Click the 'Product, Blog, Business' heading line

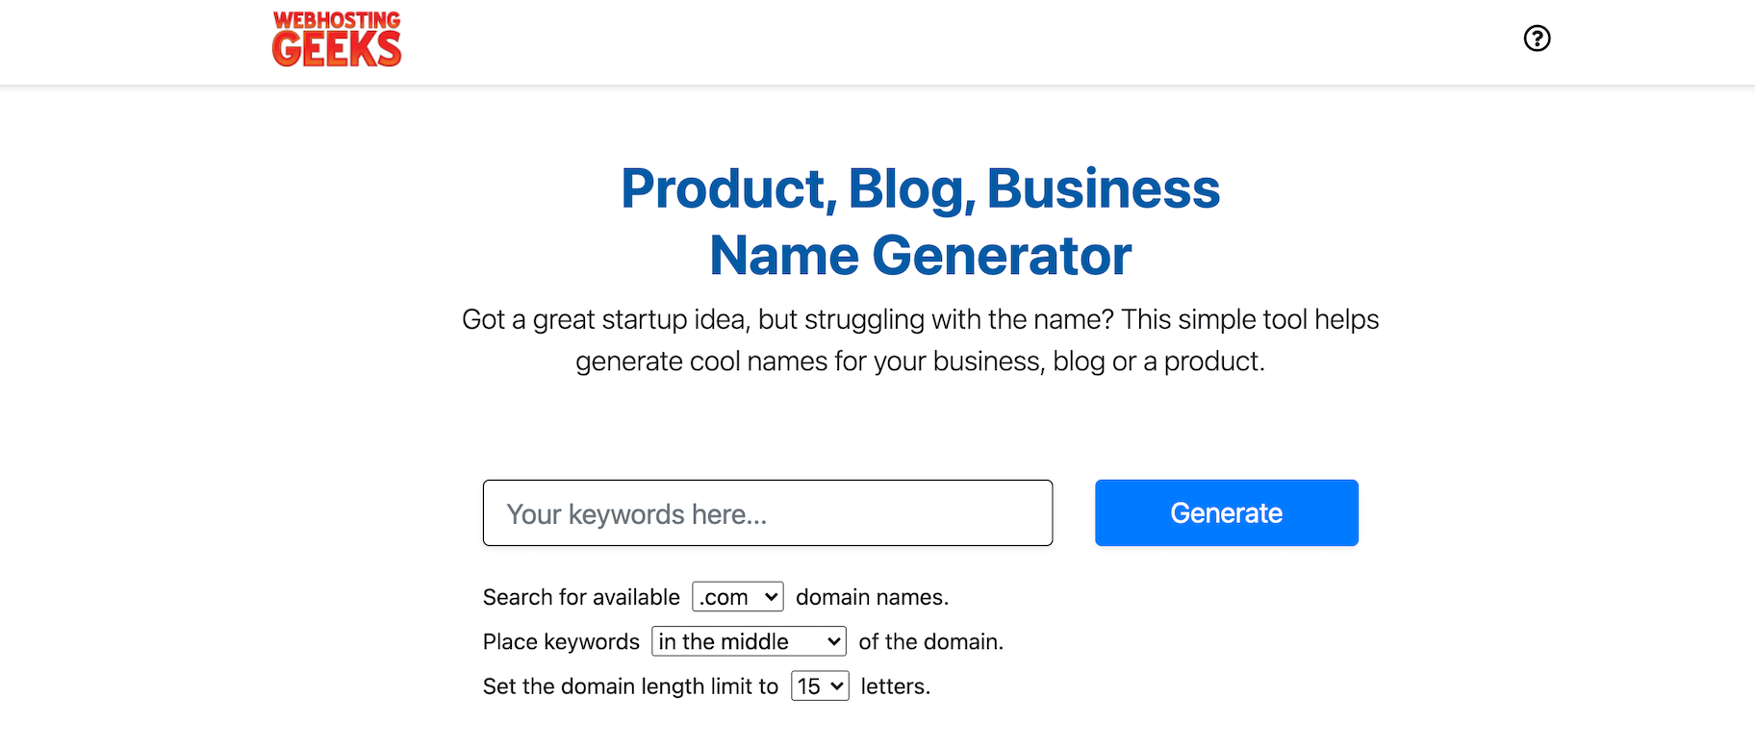920,188
